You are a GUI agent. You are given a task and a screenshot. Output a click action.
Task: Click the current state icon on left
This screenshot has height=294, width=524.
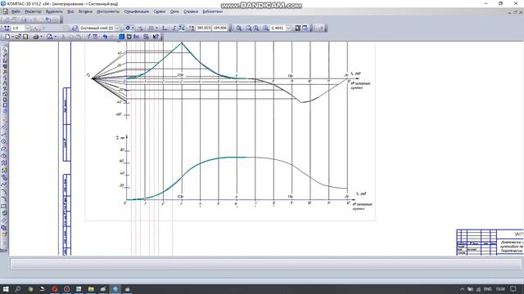7,29
